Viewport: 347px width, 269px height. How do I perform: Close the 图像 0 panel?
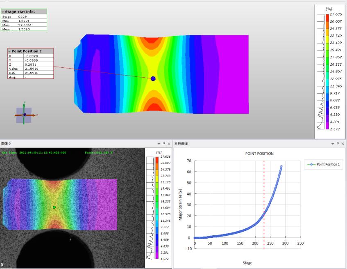tap(169, 144)
